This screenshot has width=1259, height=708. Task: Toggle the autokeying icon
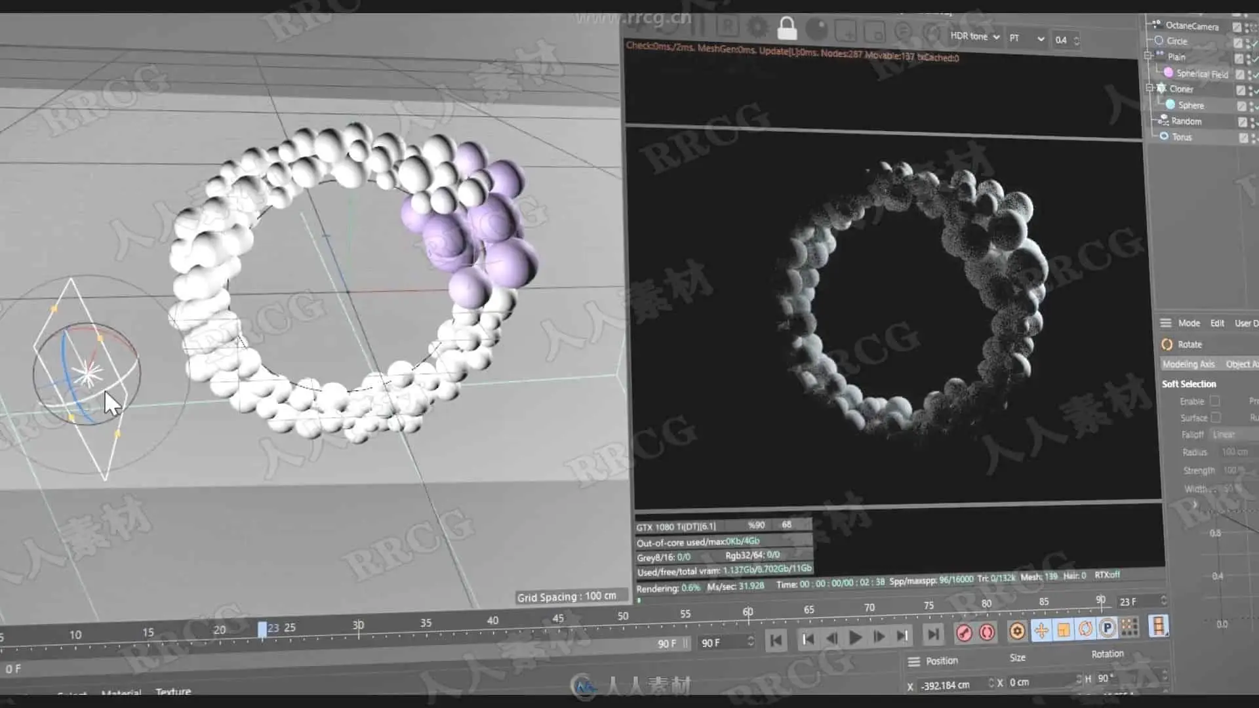pos(987,632)
